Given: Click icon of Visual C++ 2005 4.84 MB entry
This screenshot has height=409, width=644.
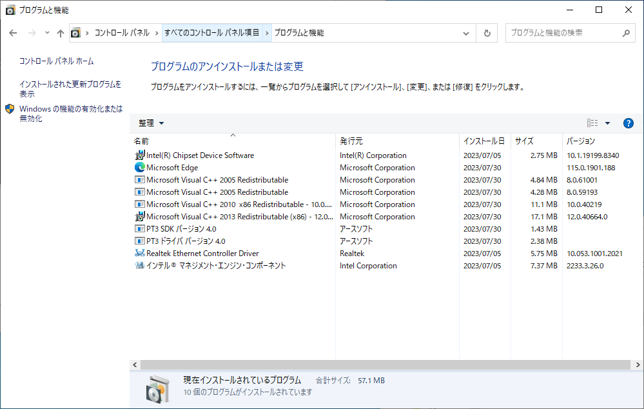Looking at the screenshot, I should pos(140,179).
